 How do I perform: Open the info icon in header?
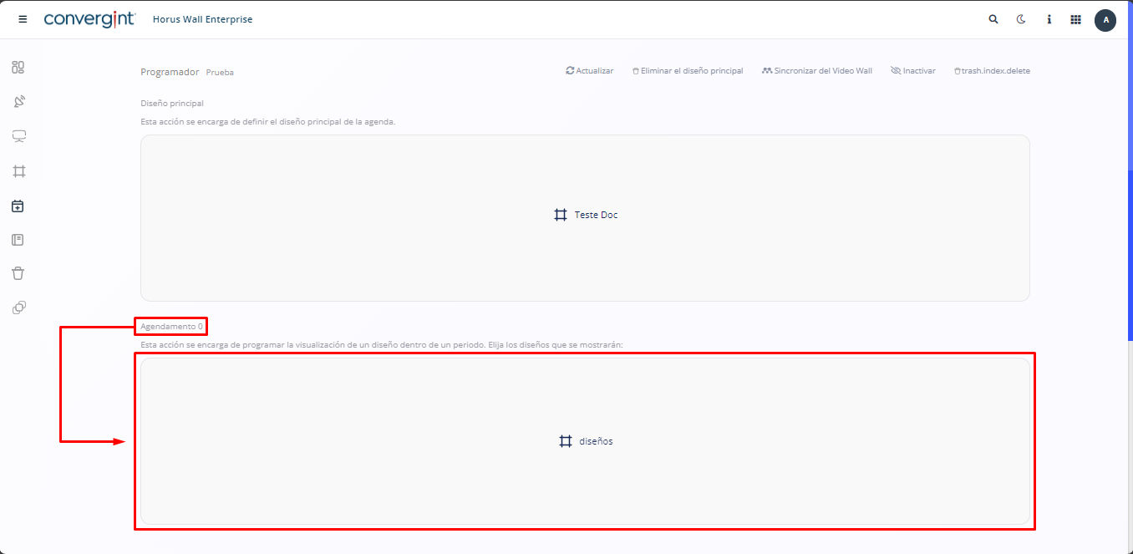pyautogui.click(x=1049, y=19)
